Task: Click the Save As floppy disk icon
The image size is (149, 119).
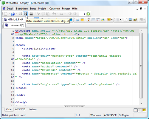Action: pos(25,14)
